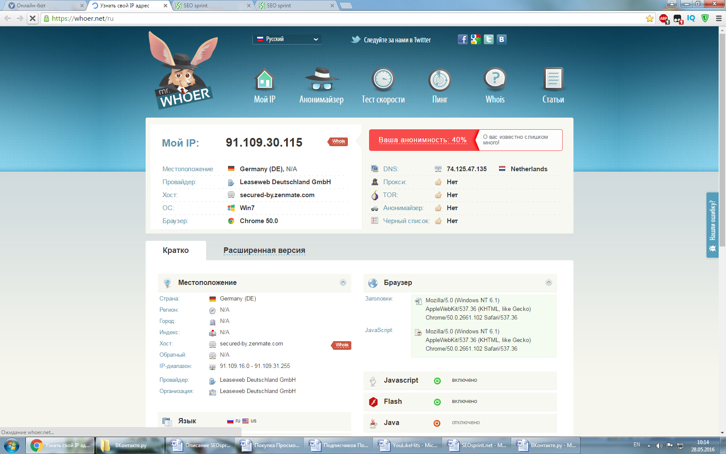Click the EN language indicator in tray
Image resolution: width=726 pixels, height=454 pixels.
[637, 444]
